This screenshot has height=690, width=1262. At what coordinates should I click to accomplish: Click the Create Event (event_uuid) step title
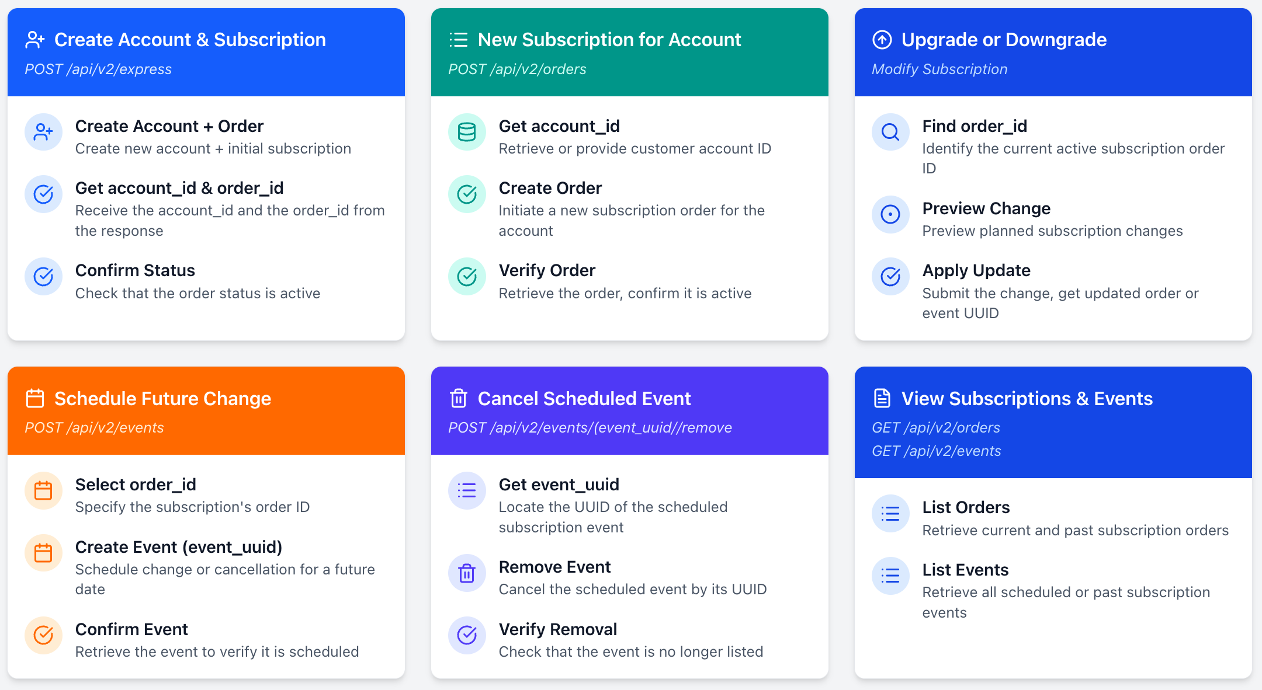tap(179, 547)
